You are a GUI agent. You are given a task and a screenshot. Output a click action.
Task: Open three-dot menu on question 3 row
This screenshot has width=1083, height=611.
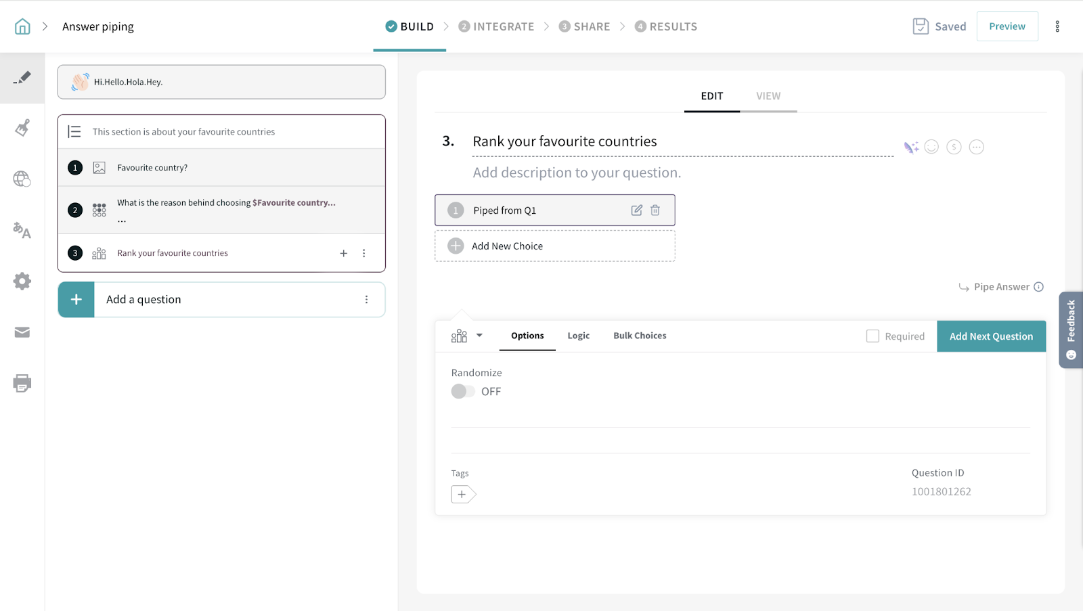coord(364,253)
